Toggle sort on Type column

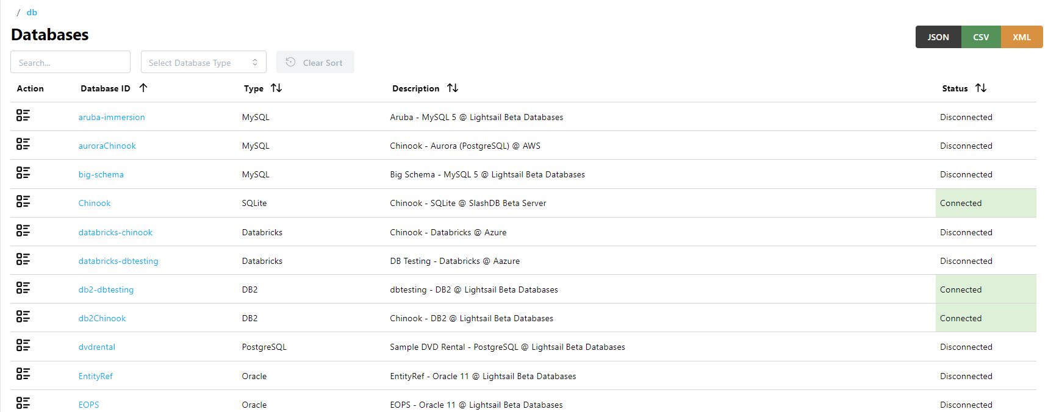tap(276, 88)
